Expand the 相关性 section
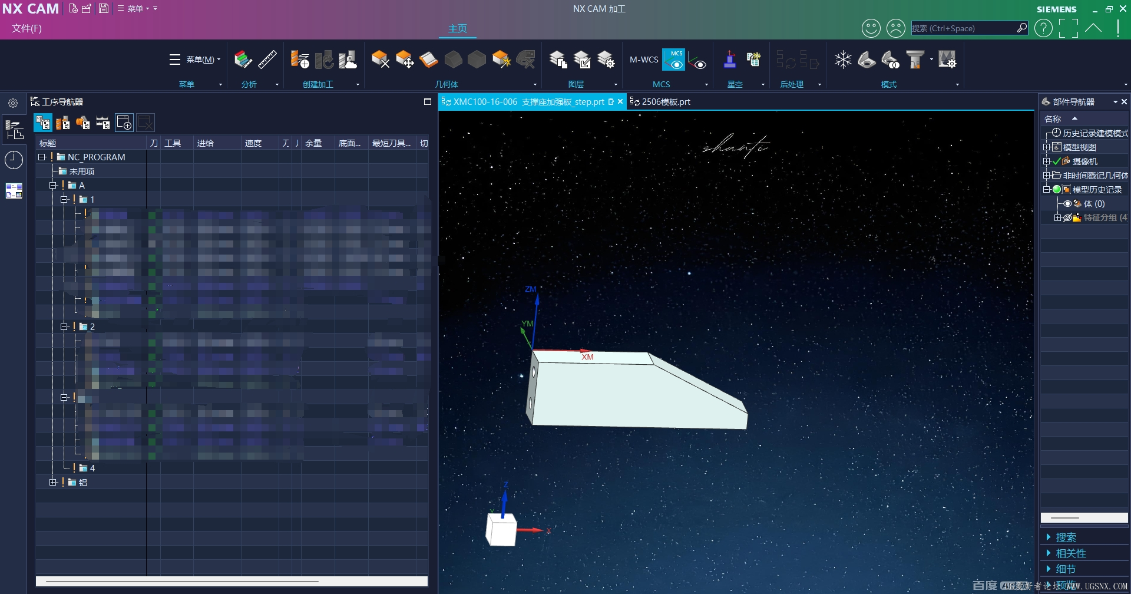This screenshot has height=594, width=1131. click(1070, 553)
